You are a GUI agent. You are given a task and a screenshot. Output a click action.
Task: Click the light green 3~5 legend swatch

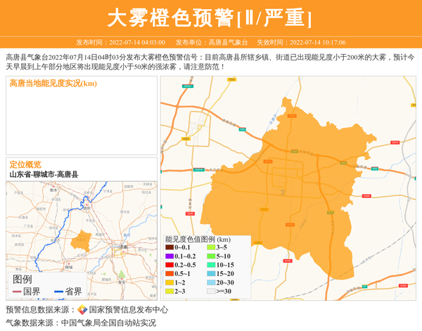tap(211, 247)
